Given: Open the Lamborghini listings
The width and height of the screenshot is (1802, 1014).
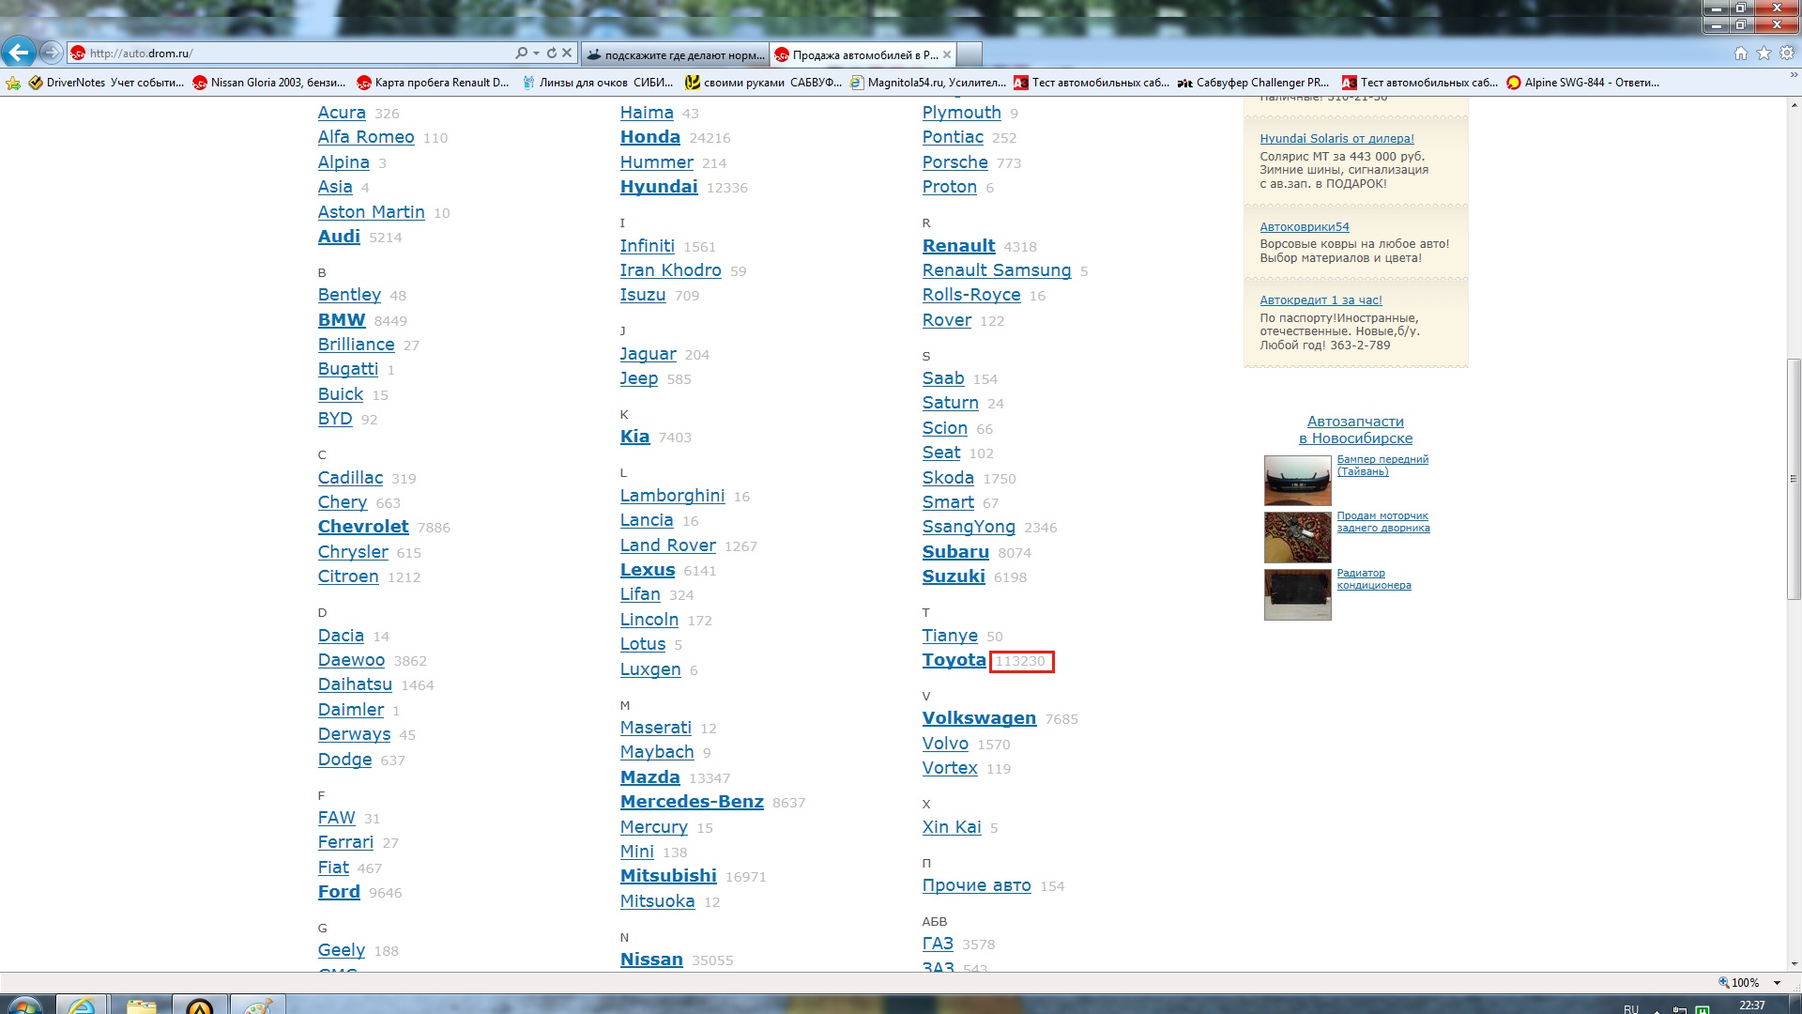Looking at the screenshot, I should point(672,496).
